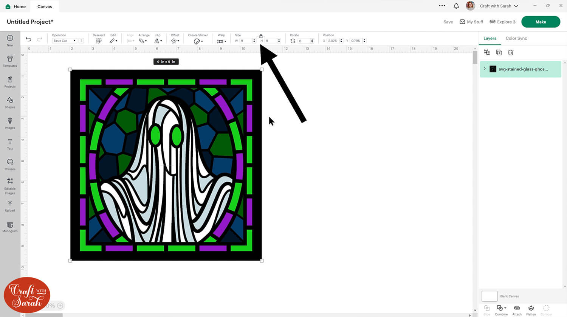Go to the Home tab

(x=16, y=6)
